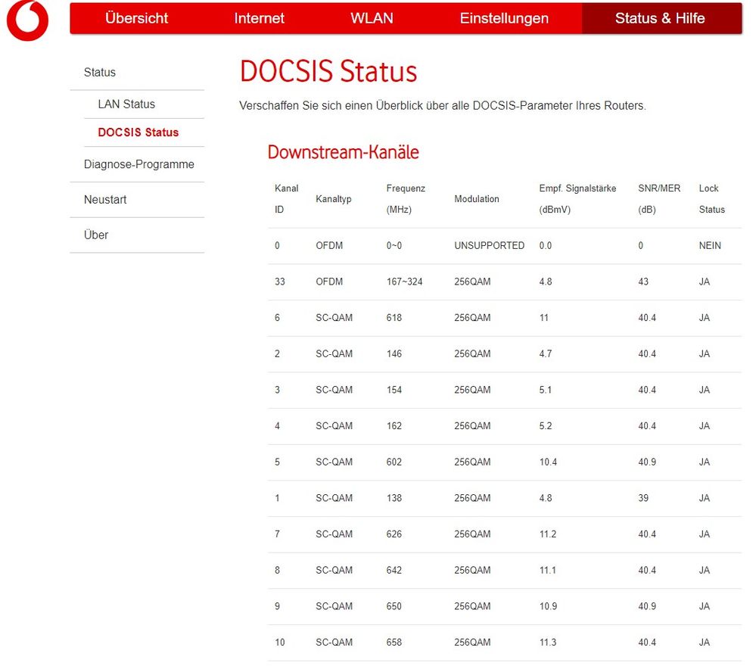Click the frequency 138 cell
Viewport: 756px width, 666px height.
[x=394, y=498]
